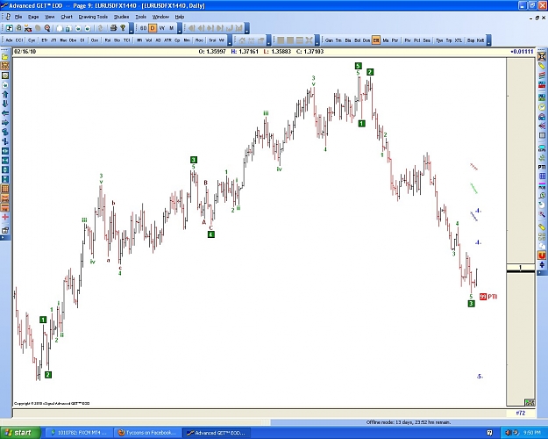This screenshot has width=548, height=439.
Task: Click the ATR study button
Action: [x=167, y=40]
